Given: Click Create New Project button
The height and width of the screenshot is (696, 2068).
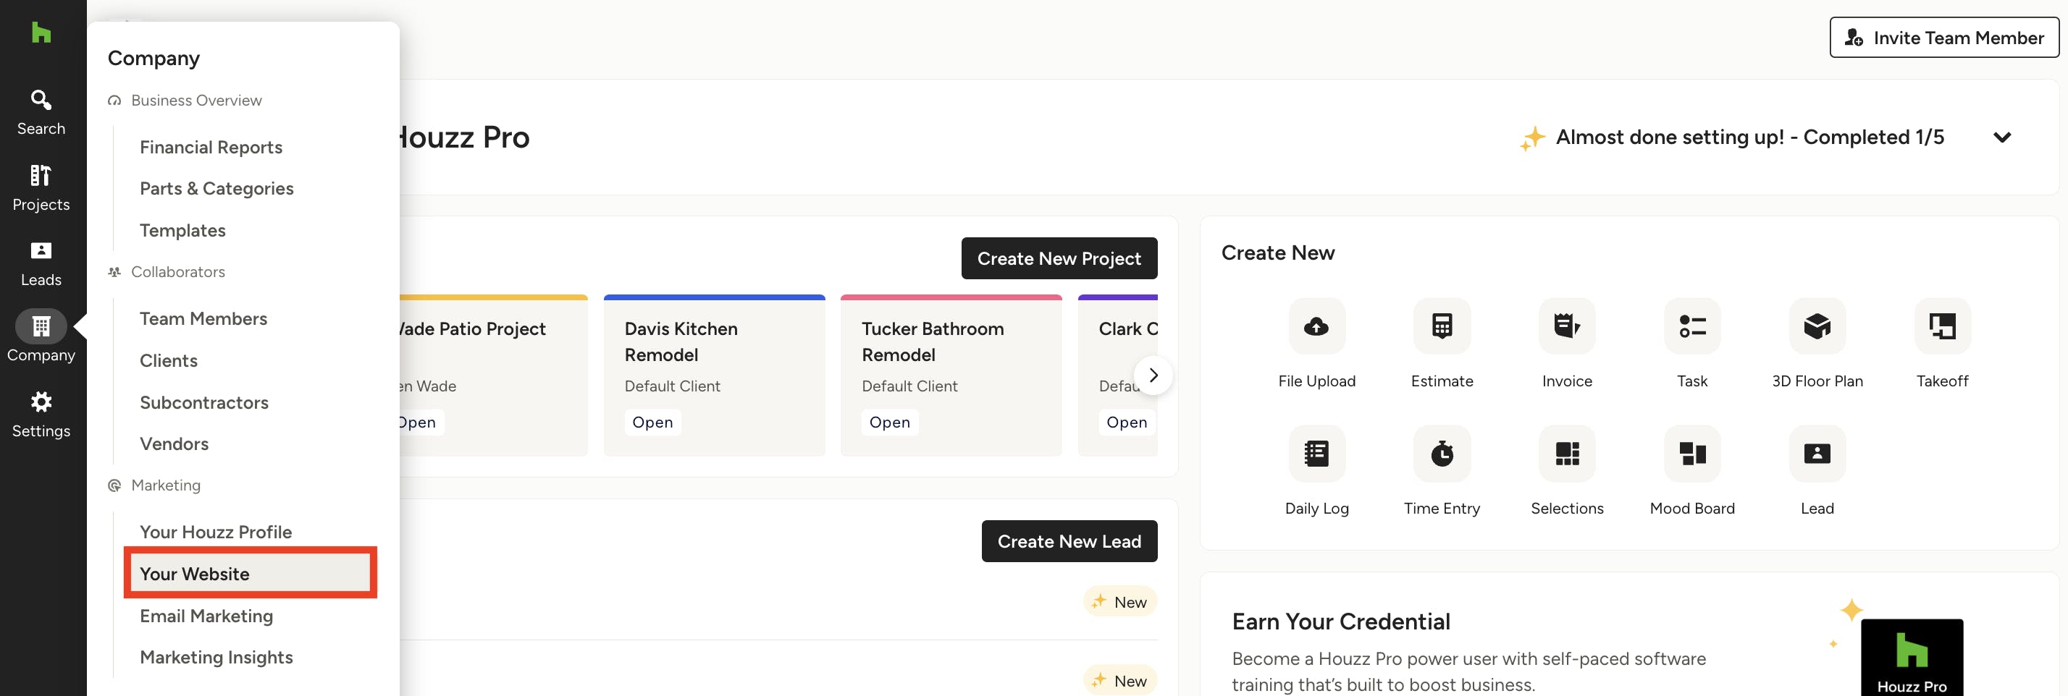Looking at the screenshot, I should [x=1059, y=258].
